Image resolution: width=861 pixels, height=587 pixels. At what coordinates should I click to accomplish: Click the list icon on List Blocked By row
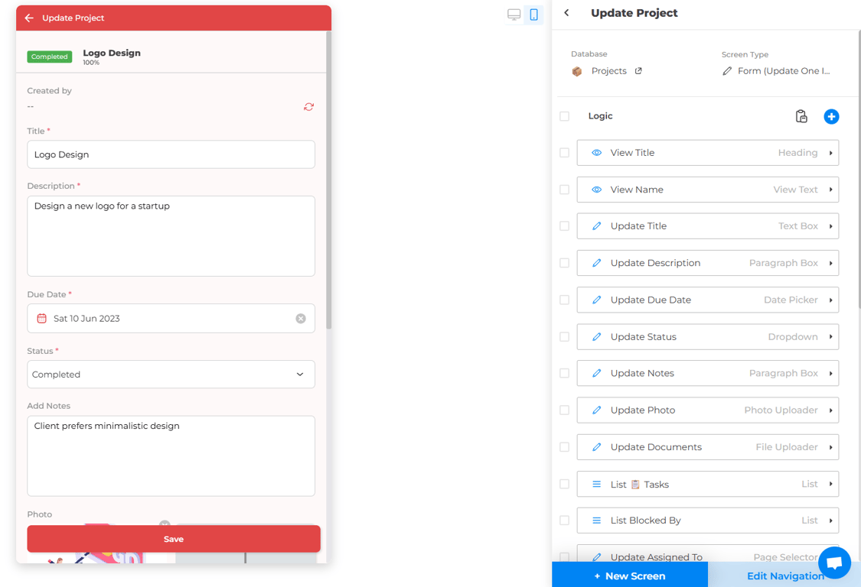pos(596,520)
